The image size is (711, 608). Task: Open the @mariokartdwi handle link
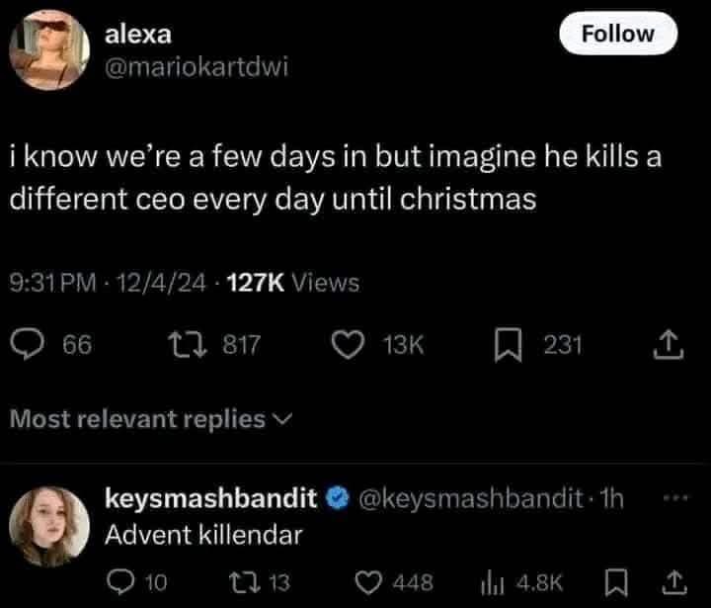pyautogui.click(x=197, y=67)
